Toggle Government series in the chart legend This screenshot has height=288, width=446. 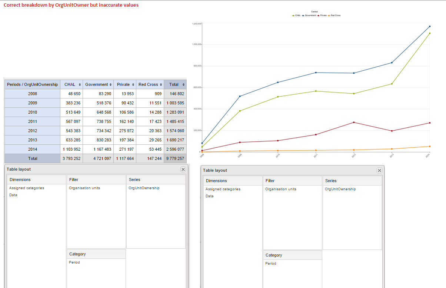tap(310, 16)
